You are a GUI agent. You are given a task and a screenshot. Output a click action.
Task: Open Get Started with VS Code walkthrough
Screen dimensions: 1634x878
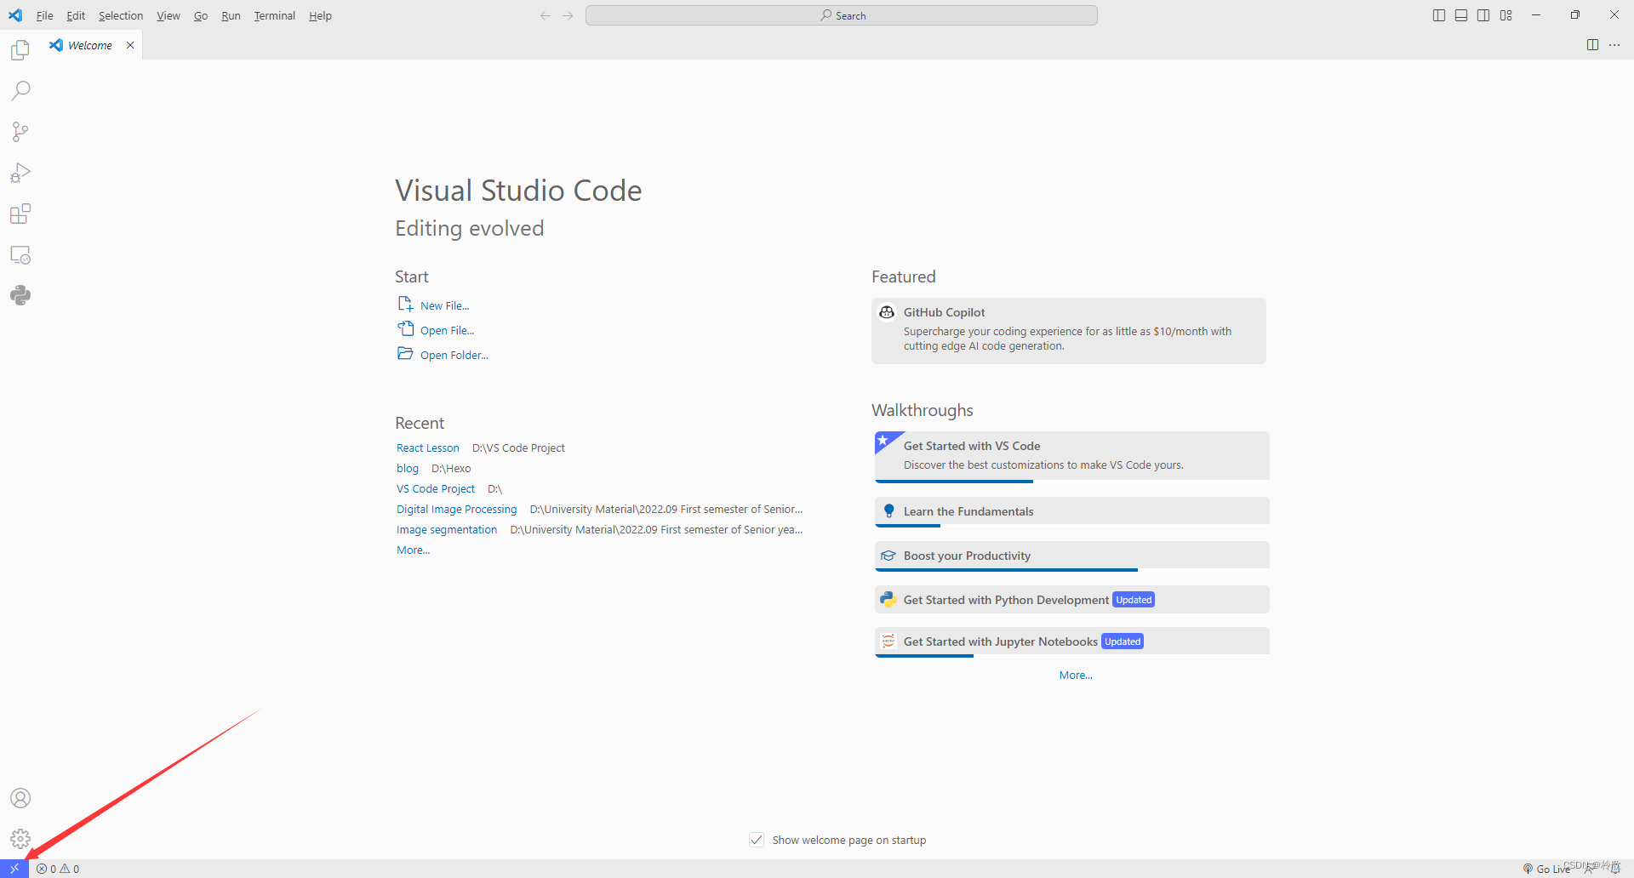(x=1072, y=456)
